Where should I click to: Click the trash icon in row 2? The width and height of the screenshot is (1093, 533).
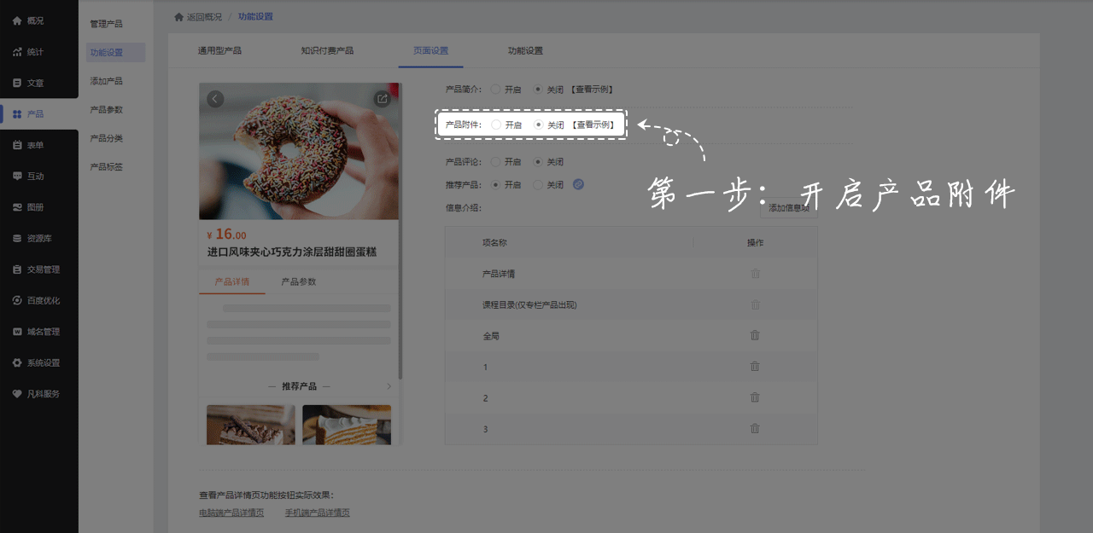coord(755,397)
